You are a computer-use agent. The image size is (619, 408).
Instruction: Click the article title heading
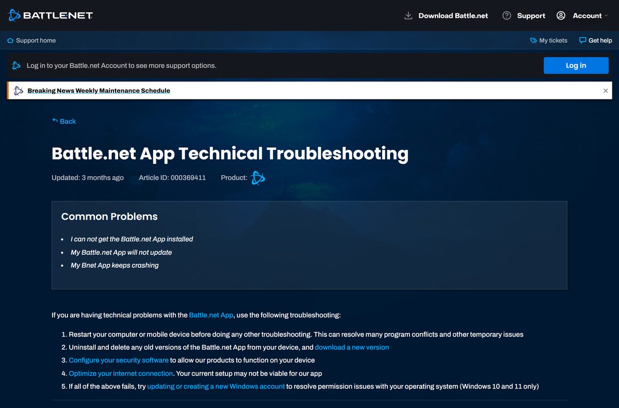[x=230, y=154]
